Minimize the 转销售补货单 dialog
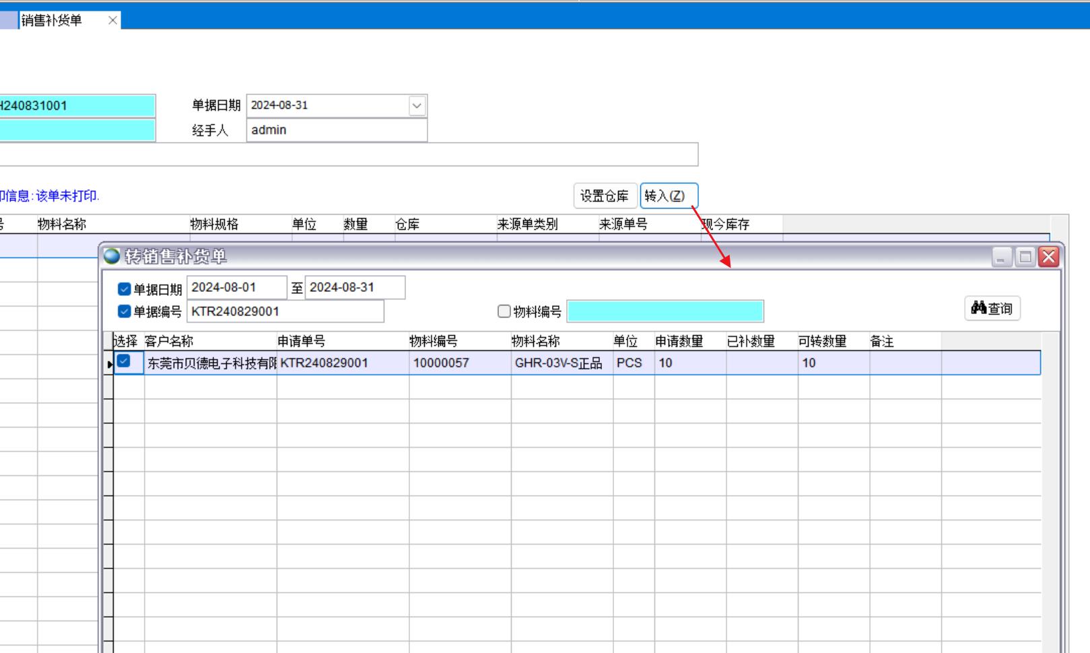This screenshot has height=653, width=1090. (1001, 257)
